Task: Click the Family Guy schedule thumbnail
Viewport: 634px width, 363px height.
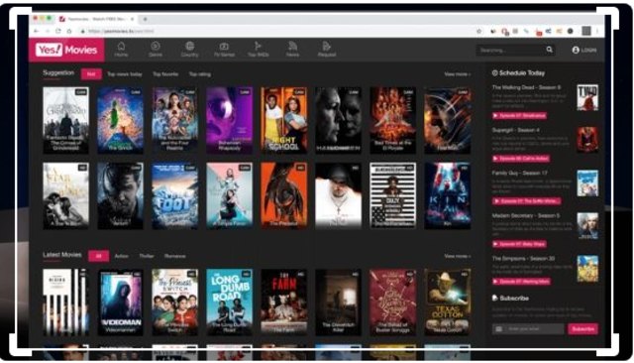Action: point(587,182)
